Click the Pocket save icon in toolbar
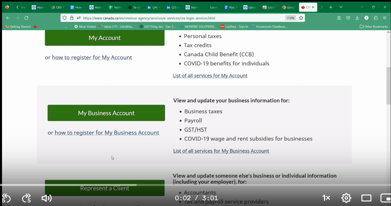Screen dimensions: 391x206 click(x=348, y=18)
